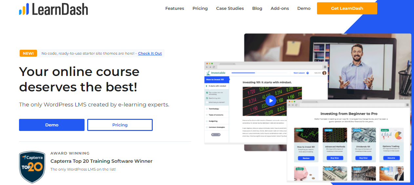Viewport: 414px width, 185px height.
Task: Click the blue Demo button
Action: [x=52, y=125]
